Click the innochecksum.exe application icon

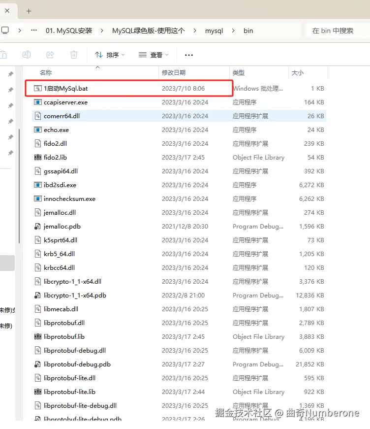[x=38, y=198]
